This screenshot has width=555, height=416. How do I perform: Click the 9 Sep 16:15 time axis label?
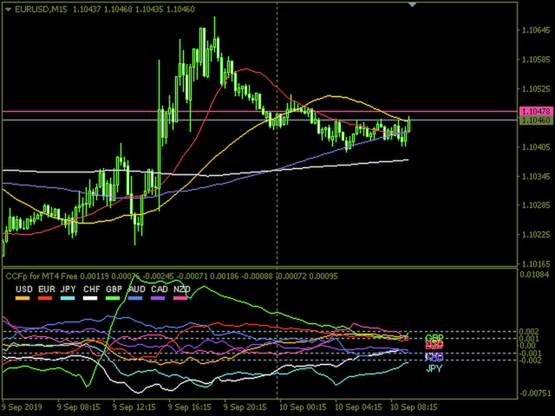click(x=191, y=406)
